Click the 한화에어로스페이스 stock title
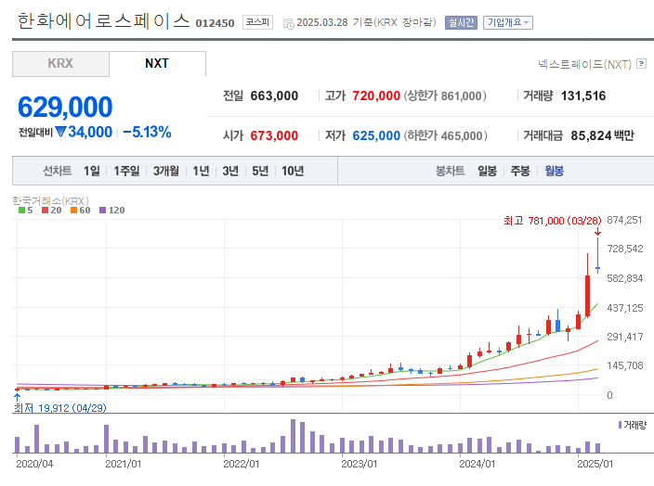 (103, 20)
